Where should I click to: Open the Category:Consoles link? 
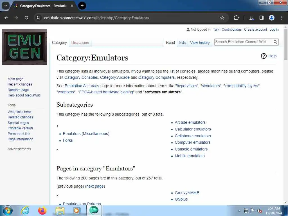coord(81,78)
